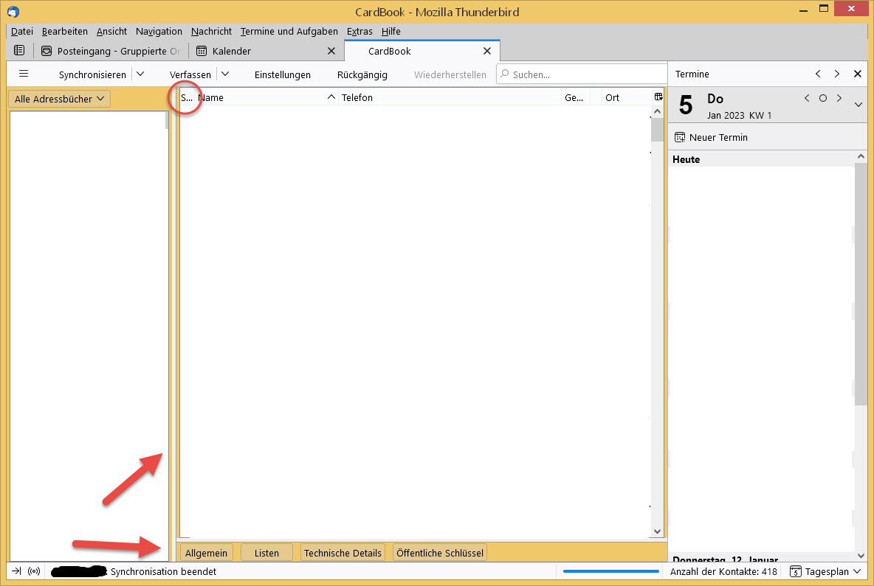
Task: Switch to the Kalender tab
Action: point(231,51)
